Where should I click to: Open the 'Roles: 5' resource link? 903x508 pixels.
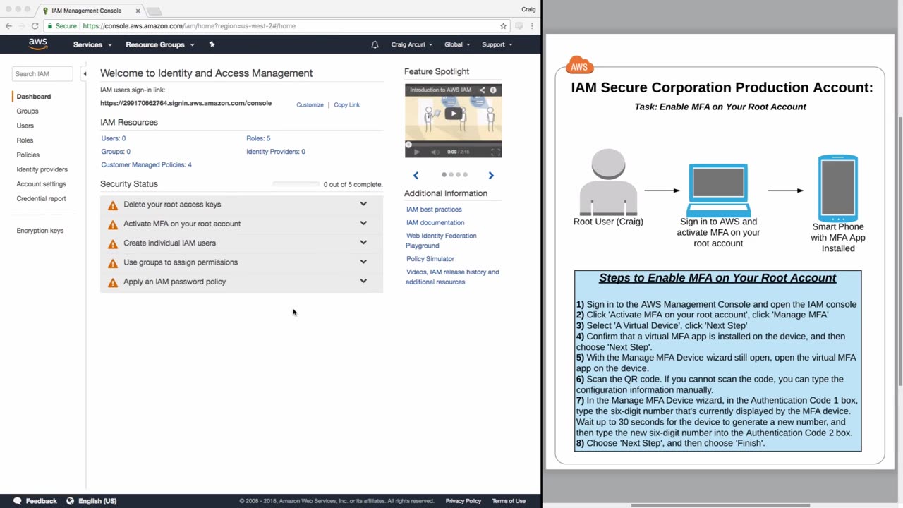[x=258, y=138]
